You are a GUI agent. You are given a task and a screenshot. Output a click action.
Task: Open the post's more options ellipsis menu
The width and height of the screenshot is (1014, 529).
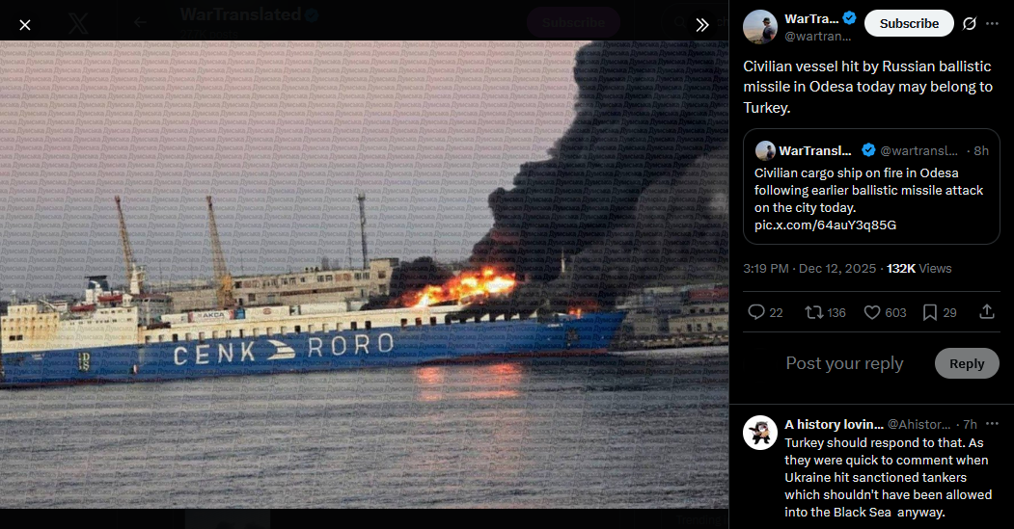pyautogui.click(x=992, y=24)
